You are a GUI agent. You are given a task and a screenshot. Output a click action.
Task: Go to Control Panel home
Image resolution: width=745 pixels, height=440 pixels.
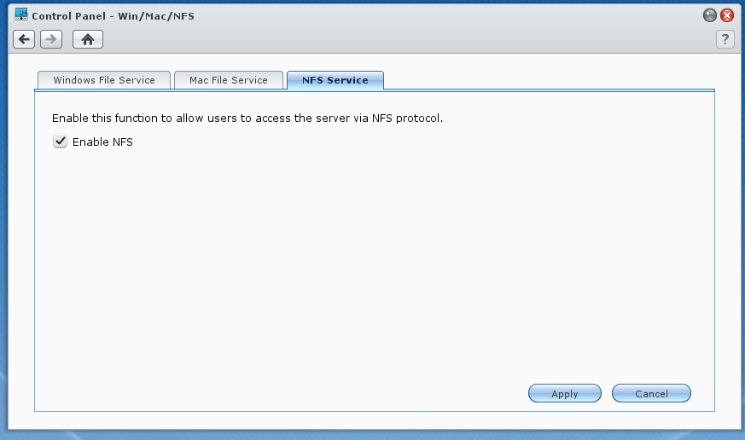point(87,39)
